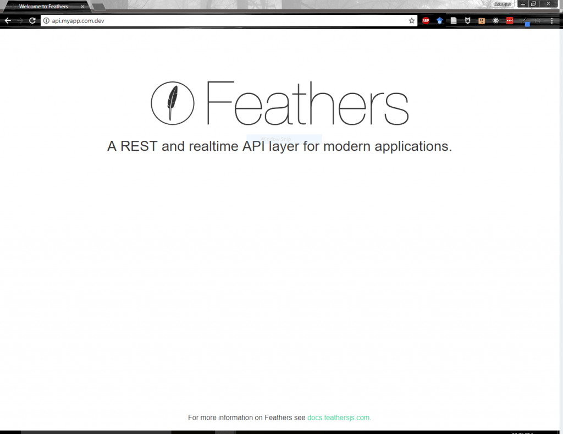Open the docs.feathersjs.com link
Image resolution: width=563 pixels, height=434 pixels.
coord(338,417)
